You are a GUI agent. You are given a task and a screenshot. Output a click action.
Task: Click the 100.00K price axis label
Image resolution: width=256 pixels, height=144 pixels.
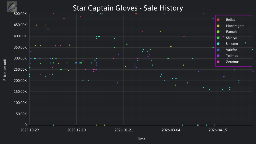20,103
